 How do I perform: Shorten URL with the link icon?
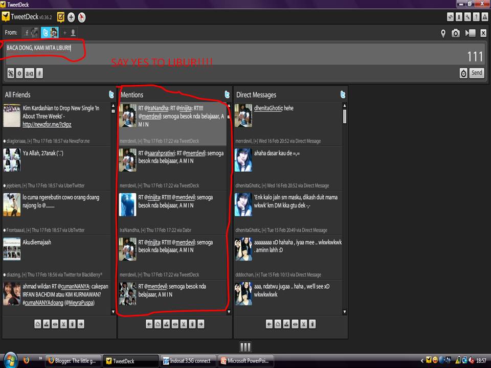[11, 73]
